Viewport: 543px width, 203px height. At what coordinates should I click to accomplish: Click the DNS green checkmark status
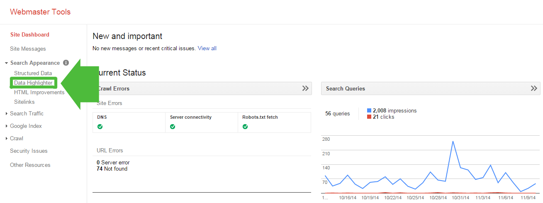point(100,127)
